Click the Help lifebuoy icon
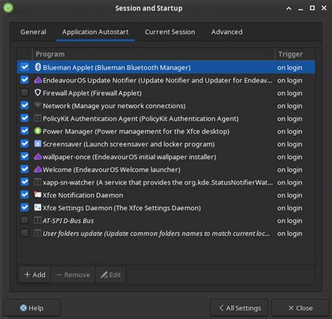This screenshot has height=319, width=332. coord(23,308)
